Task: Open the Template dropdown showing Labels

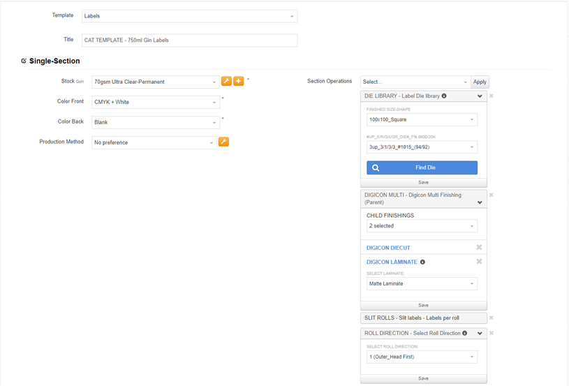Action: coord(189,16)
